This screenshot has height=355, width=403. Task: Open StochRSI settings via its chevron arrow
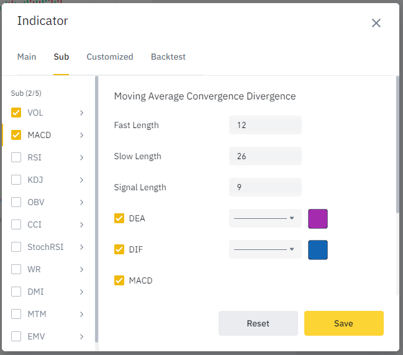[x=82, y=247]
